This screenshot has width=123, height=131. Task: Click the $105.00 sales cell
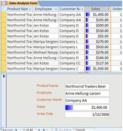tap(98, 20)
